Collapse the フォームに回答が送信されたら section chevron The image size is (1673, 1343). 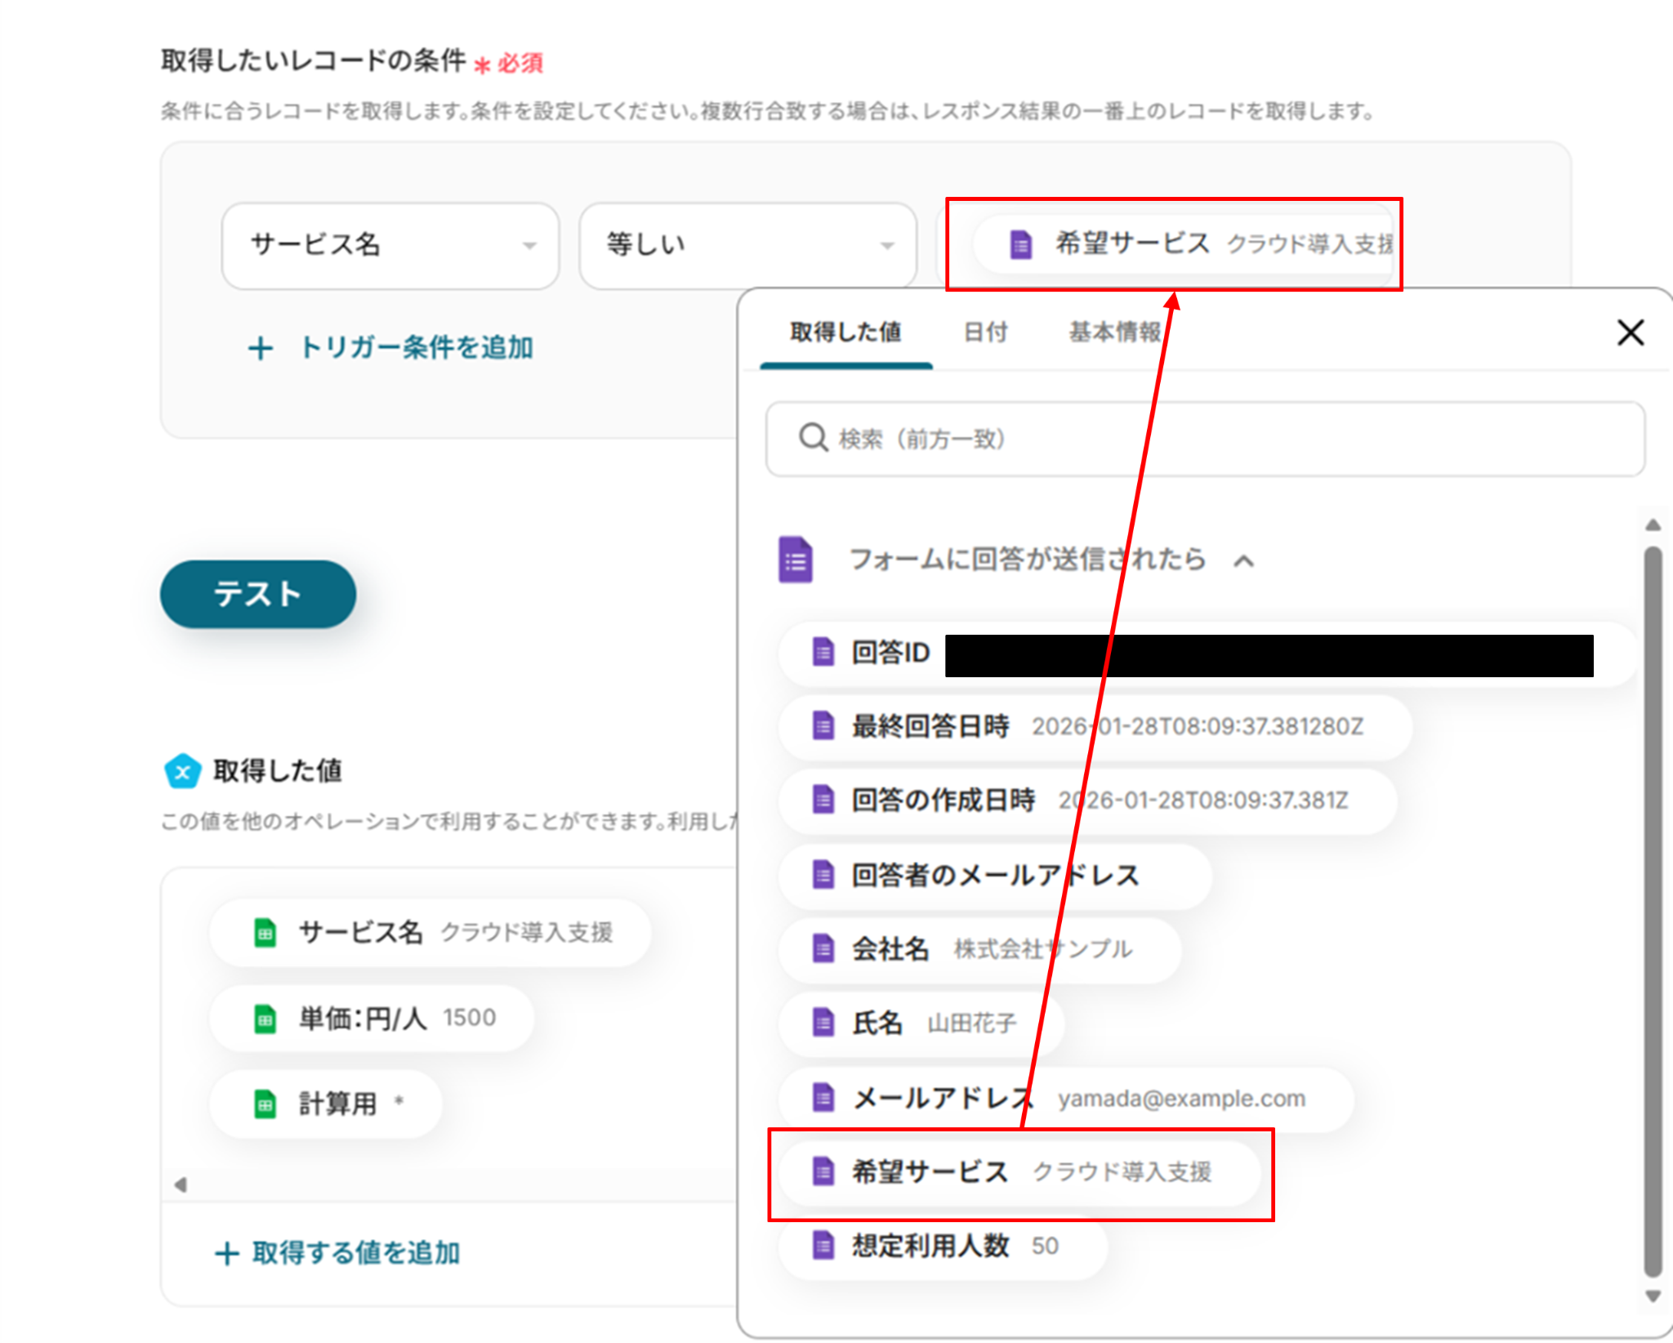click(1243, 561)
